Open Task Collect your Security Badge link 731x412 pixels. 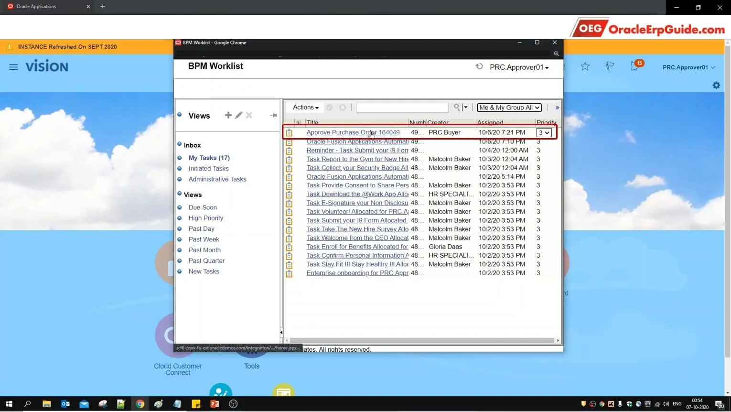357,168
